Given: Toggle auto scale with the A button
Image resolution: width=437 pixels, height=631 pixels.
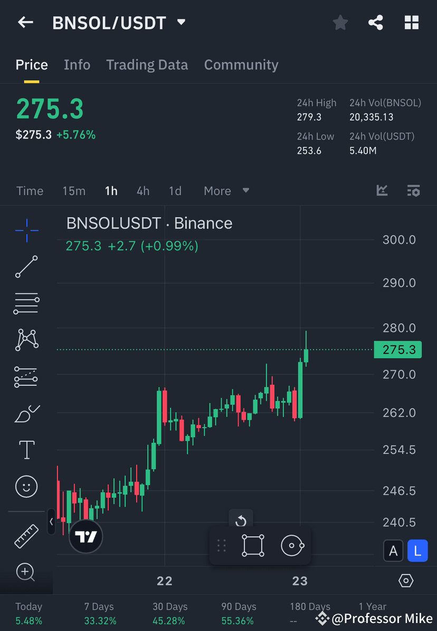Looking at the screenshot, I should [x=393, y=550].
